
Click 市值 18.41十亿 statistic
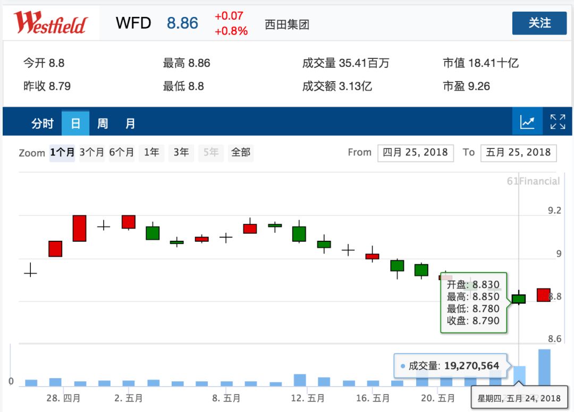point(480,63)
